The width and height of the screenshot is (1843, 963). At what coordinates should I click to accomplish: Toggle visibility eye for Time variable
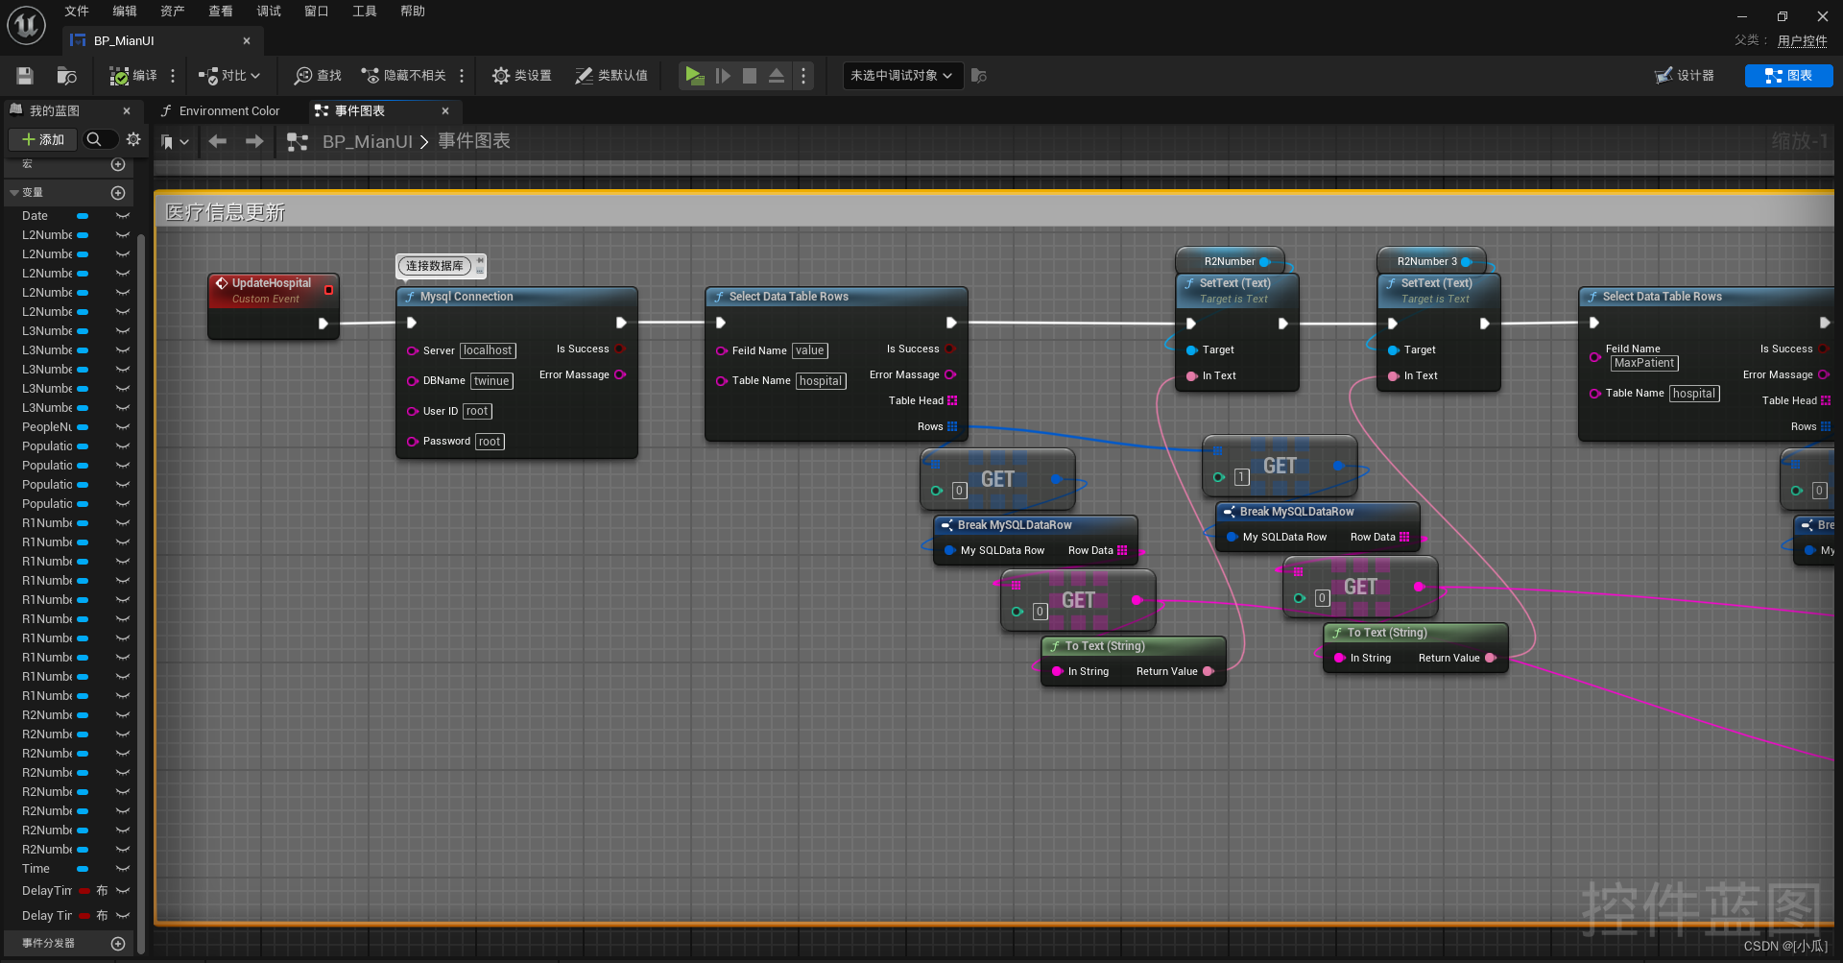pos(123,869)
